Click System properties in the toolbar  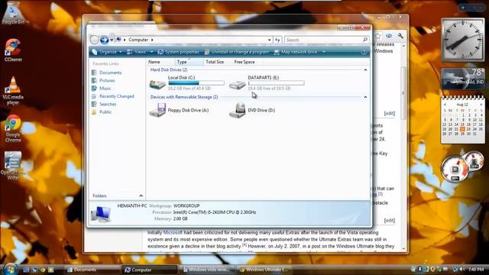pyautogui.click(x=178, y=52)
